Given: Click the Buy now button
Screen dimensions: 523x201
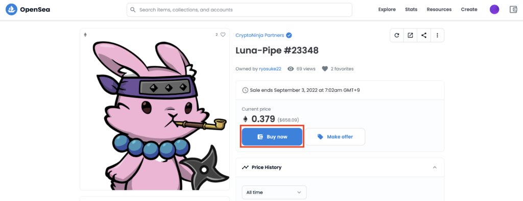Looking at the screenshot, I should tap(272, 137).
